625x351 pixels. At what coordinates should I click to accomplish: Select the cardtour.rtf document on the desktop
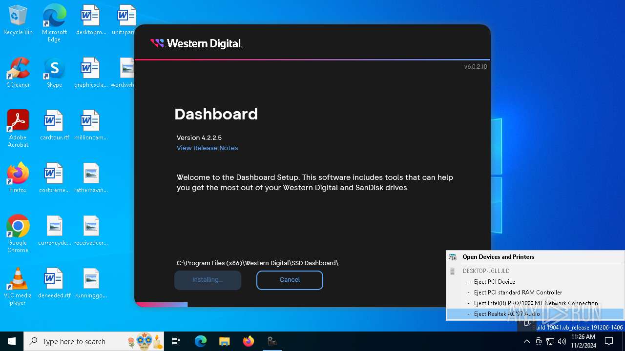tap(54, 125)
